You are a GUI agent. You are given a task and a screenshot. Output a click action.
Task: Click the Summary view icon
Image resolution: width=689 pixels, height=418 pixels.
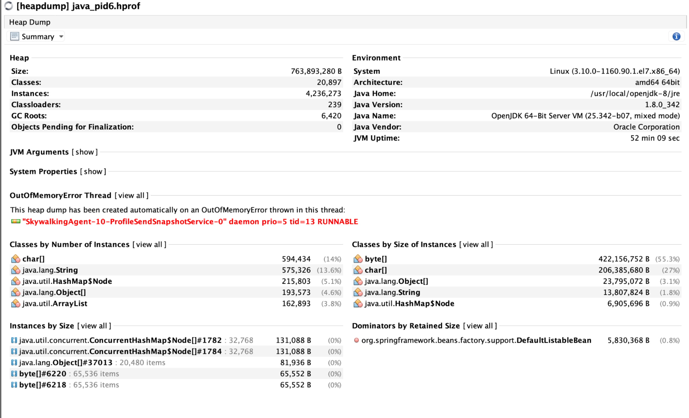point(14,36)
